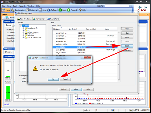Sort files by Date Modified column

tap(94, 29)
